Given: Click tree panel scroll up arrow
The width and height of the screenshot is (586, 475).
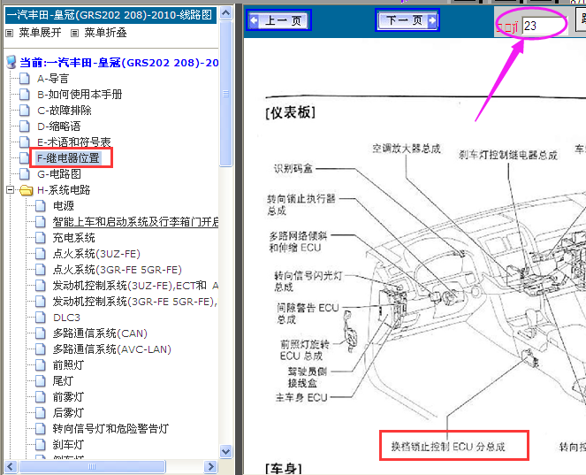Looking at the screenshot, I should pyautogui.click(x=225, y=13).
